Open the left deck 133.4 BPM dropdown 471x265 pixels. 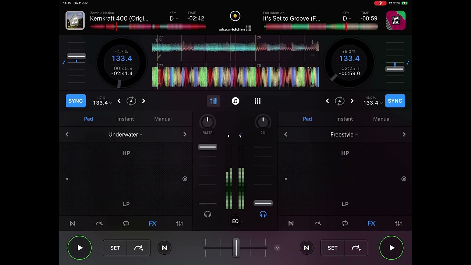pyautogui.click(x=102, y=103)
